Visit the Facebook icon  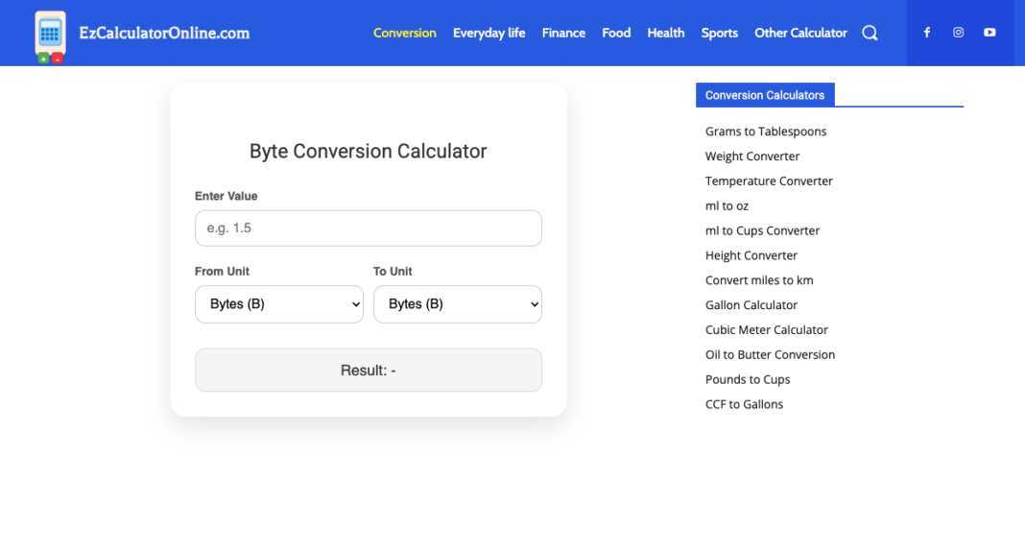(x=926, y=32)
